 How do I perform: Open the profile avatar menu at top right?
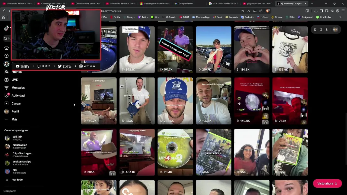(x=335, y=30)
